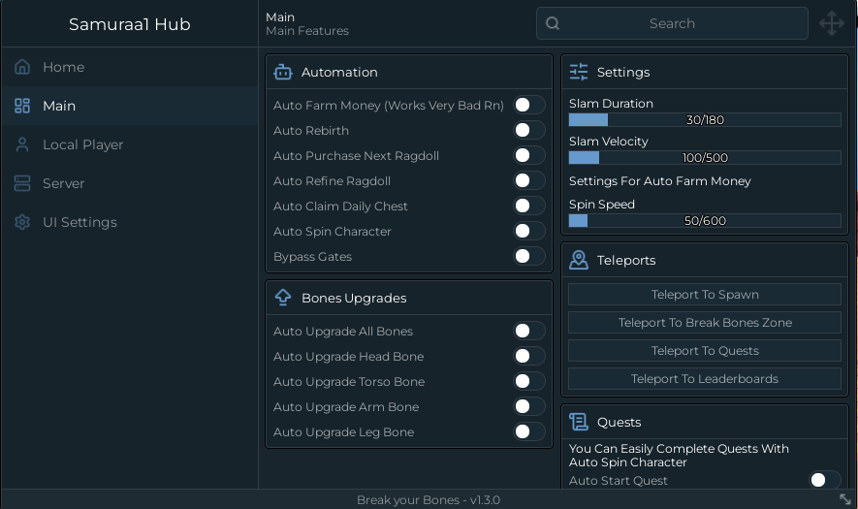Switch on Auto Refine Ragdoll
This screenshot has width=858, height=509.
pos(529,180)
